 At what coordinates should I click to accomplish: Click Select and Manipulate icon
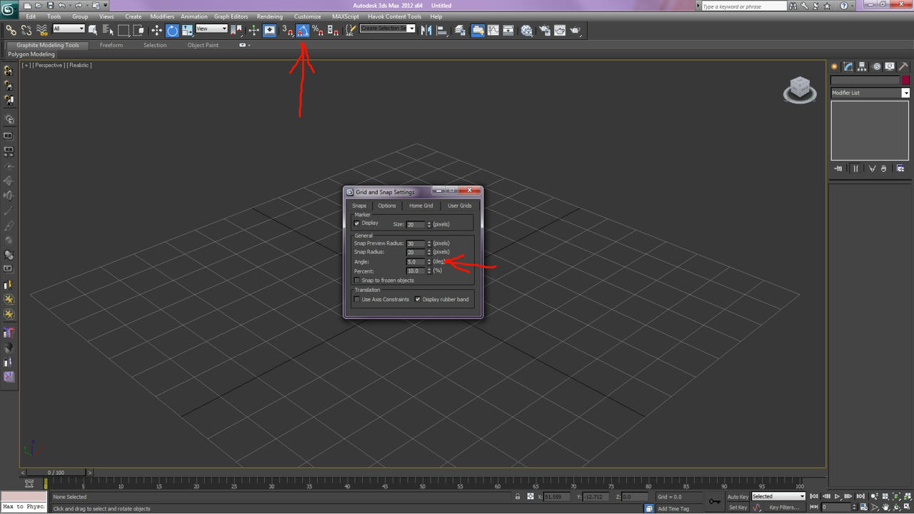pyautogui.click(x=253, y=30)
